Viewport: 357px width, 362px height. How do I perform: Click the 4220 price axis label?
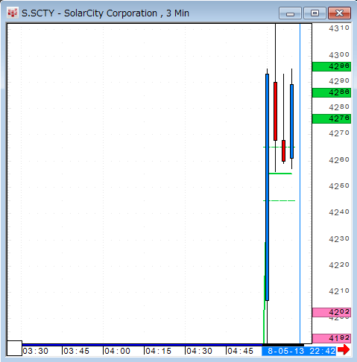click(339, 265)
